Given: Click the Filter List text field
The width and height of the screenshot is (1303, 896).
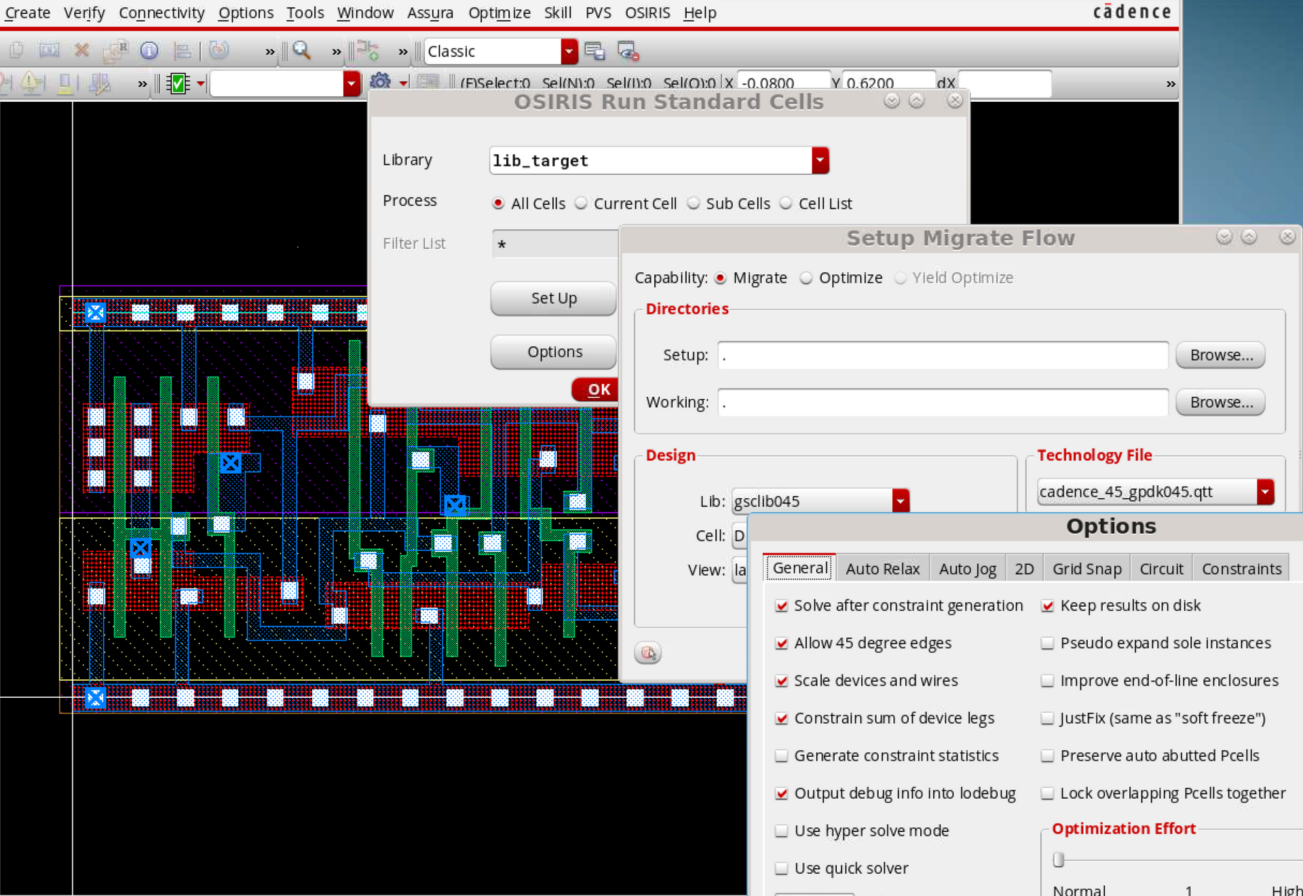Looking at the screenshot, I should pos(555,244).
